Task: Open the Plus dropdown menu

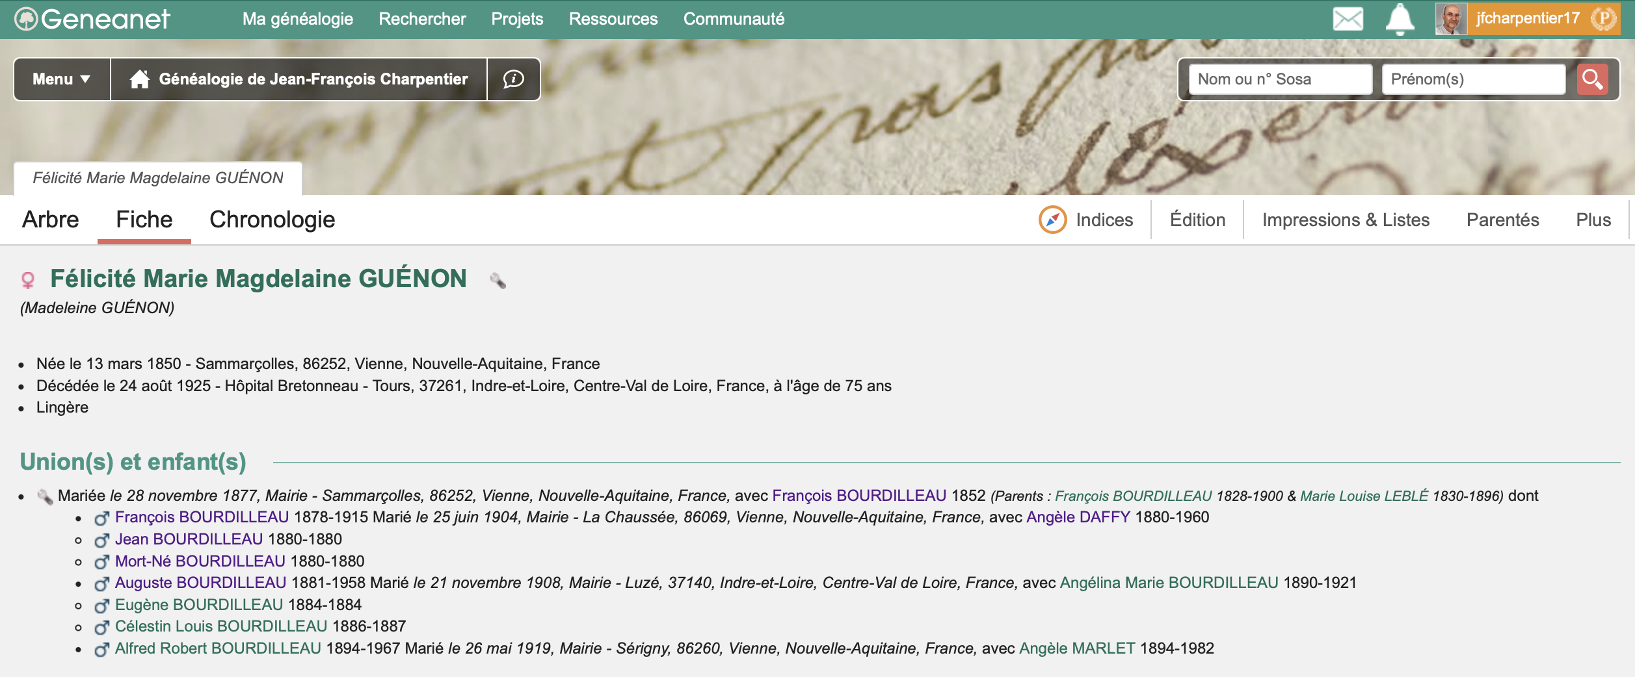Action: coord(1593,220)
